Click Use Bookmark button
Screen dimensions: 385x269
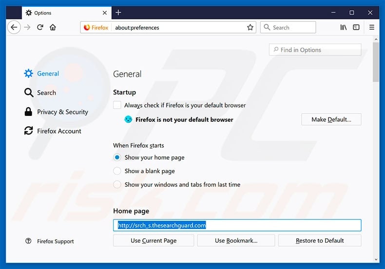point(236,241)
